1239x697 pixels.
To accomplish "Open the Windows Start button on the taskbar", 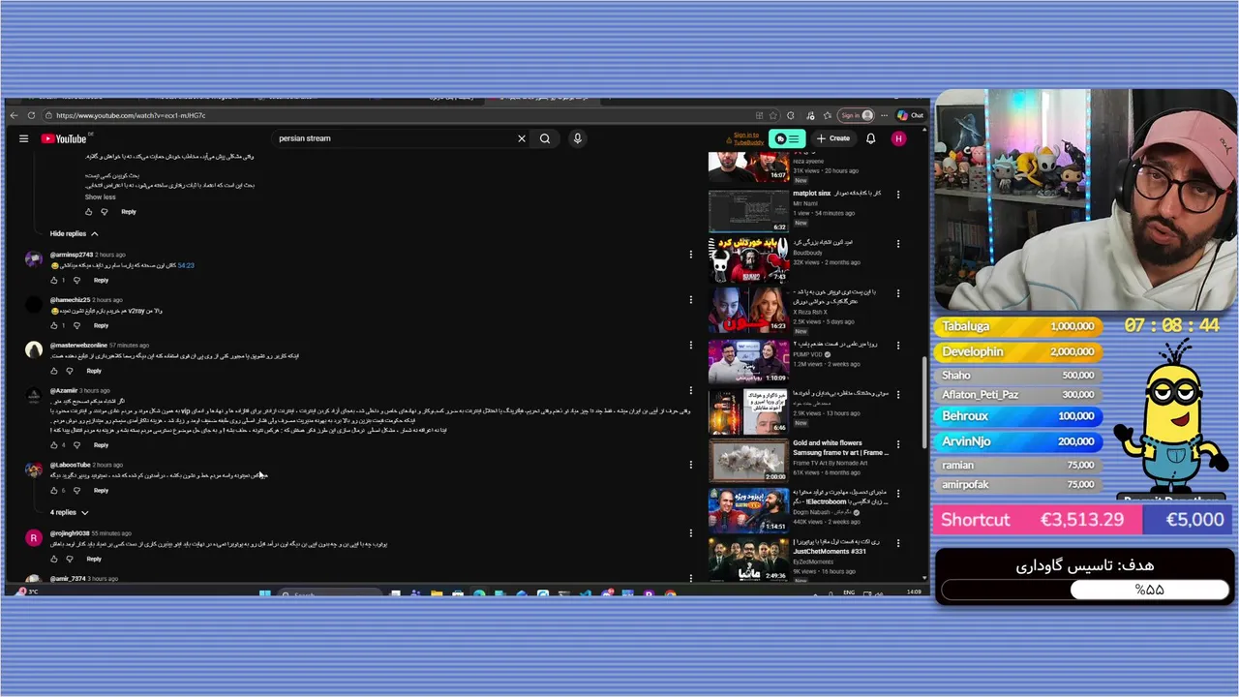I will 263,592.
